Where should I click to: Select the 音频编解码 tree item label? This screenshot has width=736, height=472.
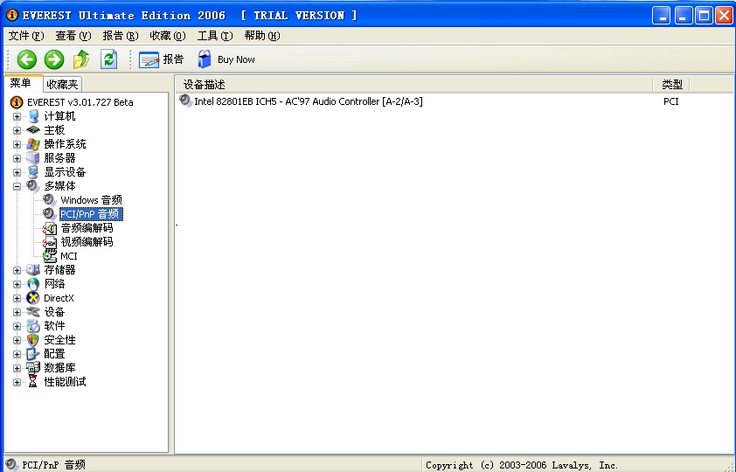pos(87,228)
